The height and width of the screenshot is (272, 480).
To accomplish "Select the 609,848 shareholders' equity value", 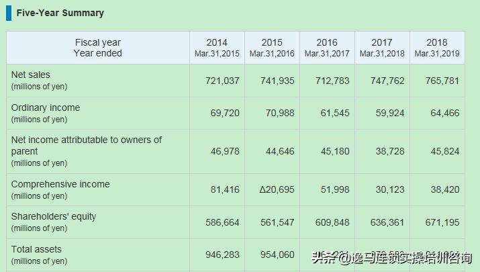I will (x=332, y=222).
